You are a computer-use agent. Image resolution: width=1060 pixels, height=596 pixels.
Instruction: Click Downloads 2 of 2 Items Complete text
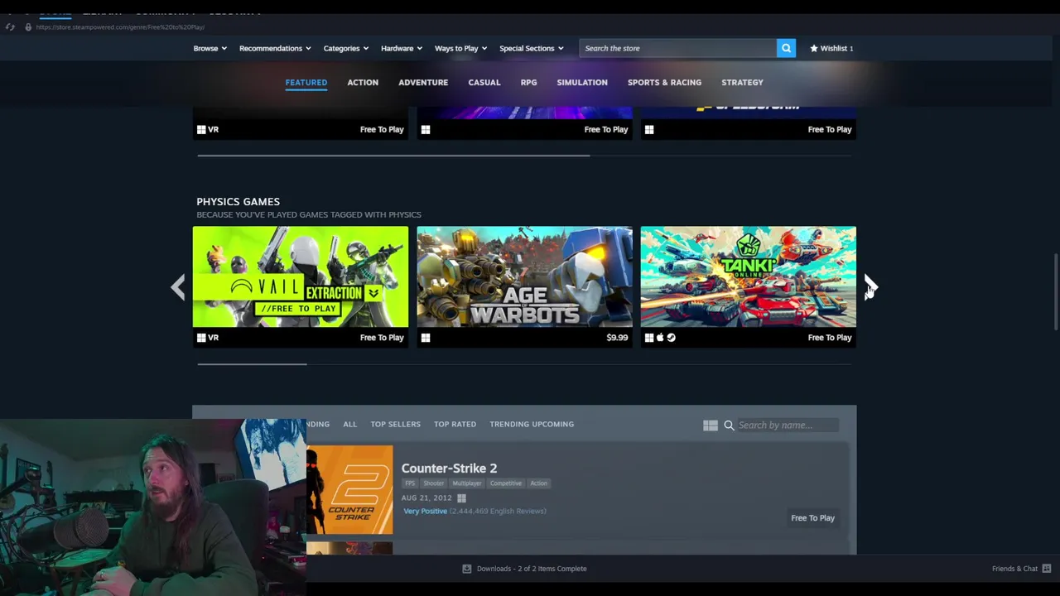(532, 569)
